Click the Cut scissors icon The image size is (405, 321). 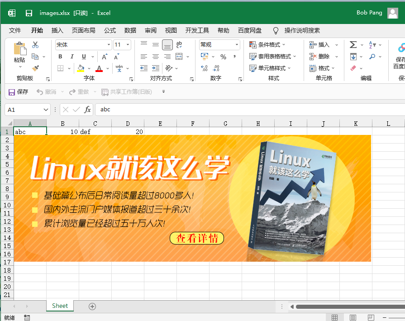[x=35, y=45]
